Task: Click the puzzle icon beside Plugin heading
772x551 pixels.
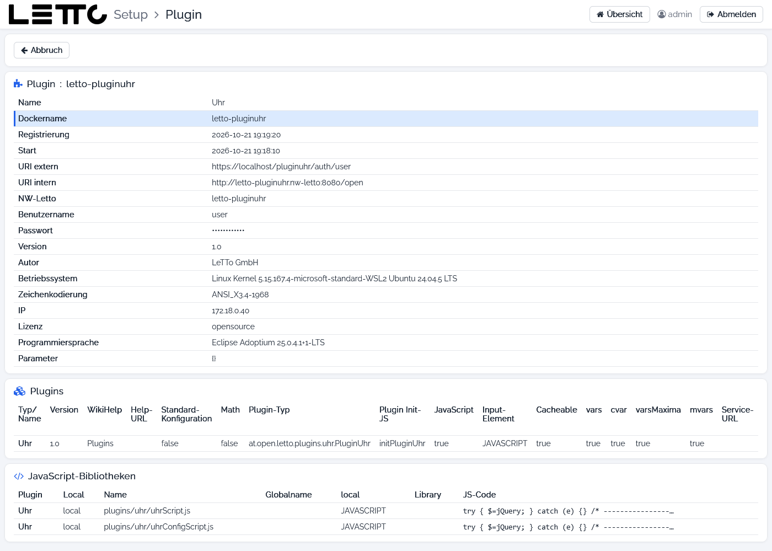Action: click(18, 84)
